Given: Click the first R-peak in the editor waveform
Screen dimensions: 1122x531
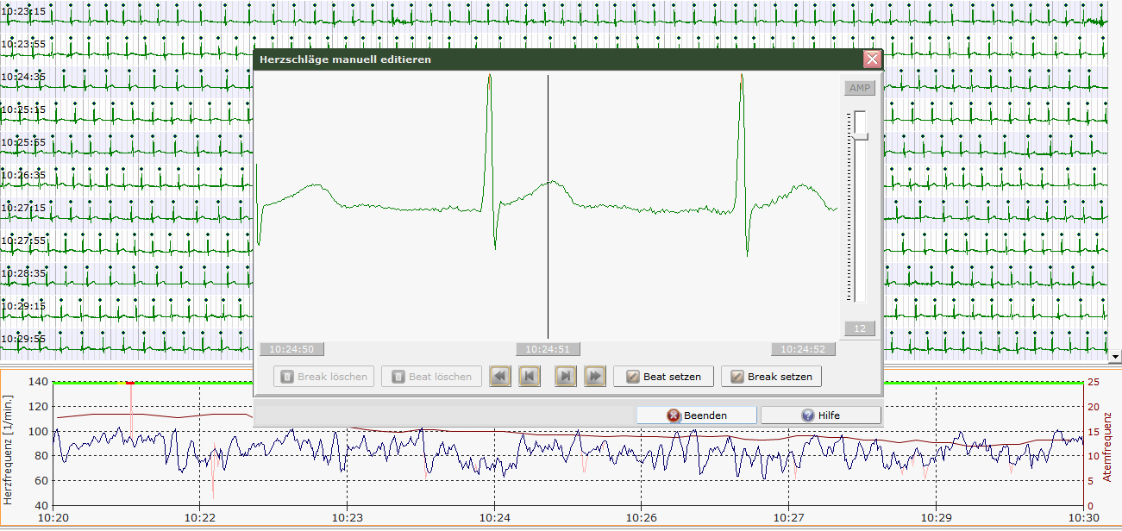Looking at the screenshot, I should [490, 78].
